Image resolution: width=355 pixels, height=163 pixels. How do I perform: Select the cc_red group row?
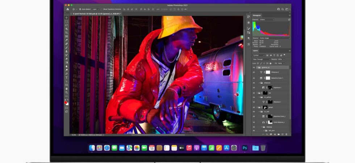[271, 112]
